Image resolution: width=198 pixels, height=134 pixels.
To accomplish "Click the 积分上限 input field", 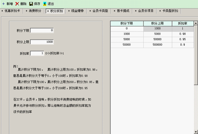I will click(x=42, y=42).
